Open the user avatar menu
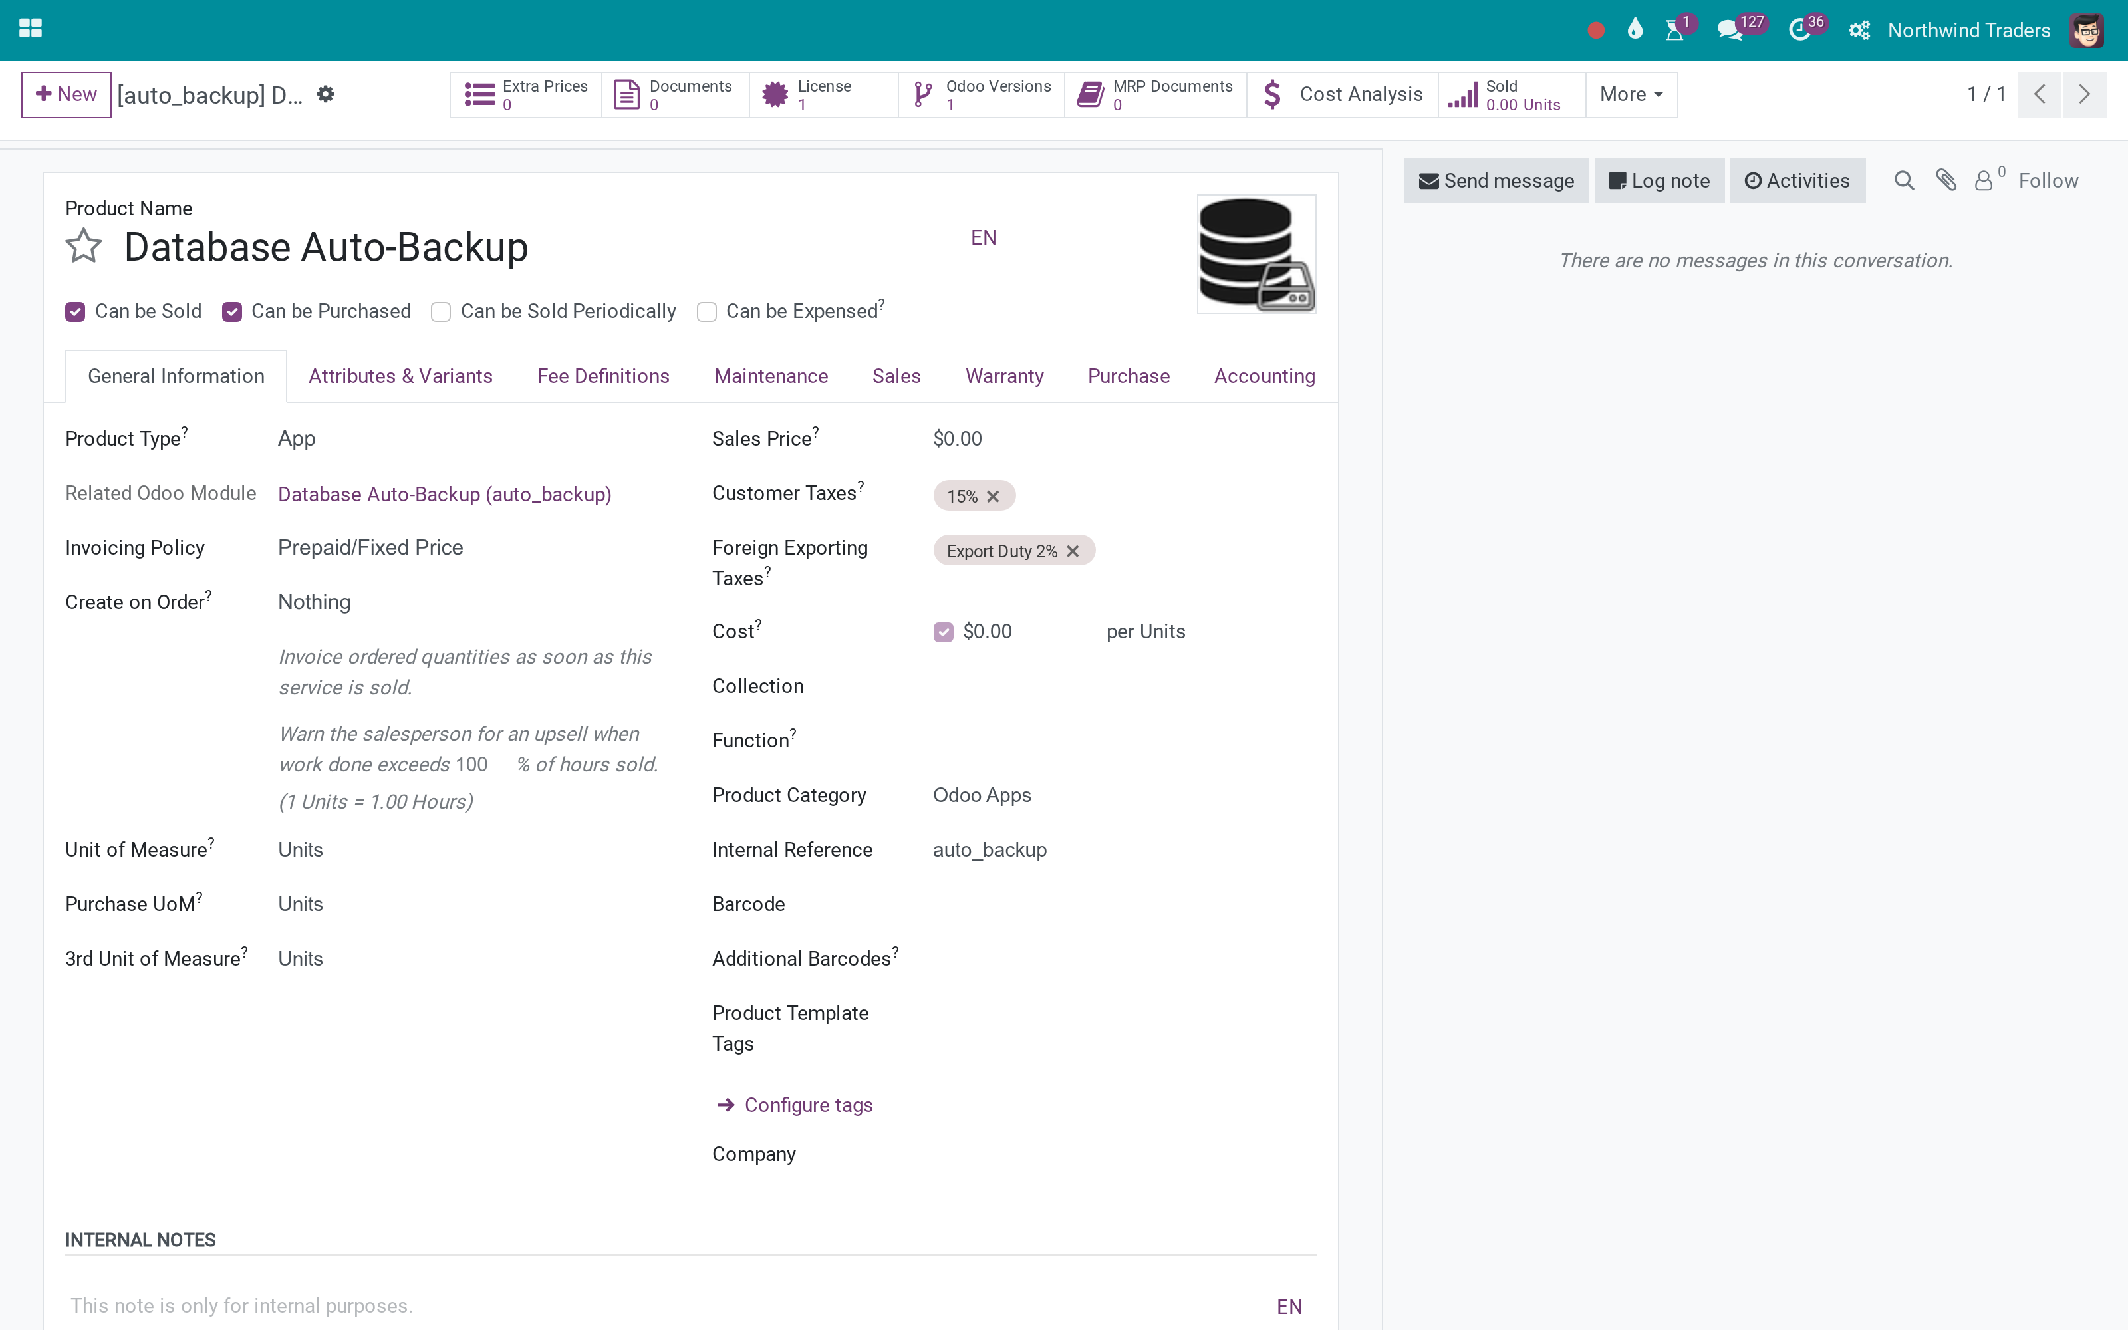2128x1330 pixels. pyautogui.click(x=2086, y=31)
